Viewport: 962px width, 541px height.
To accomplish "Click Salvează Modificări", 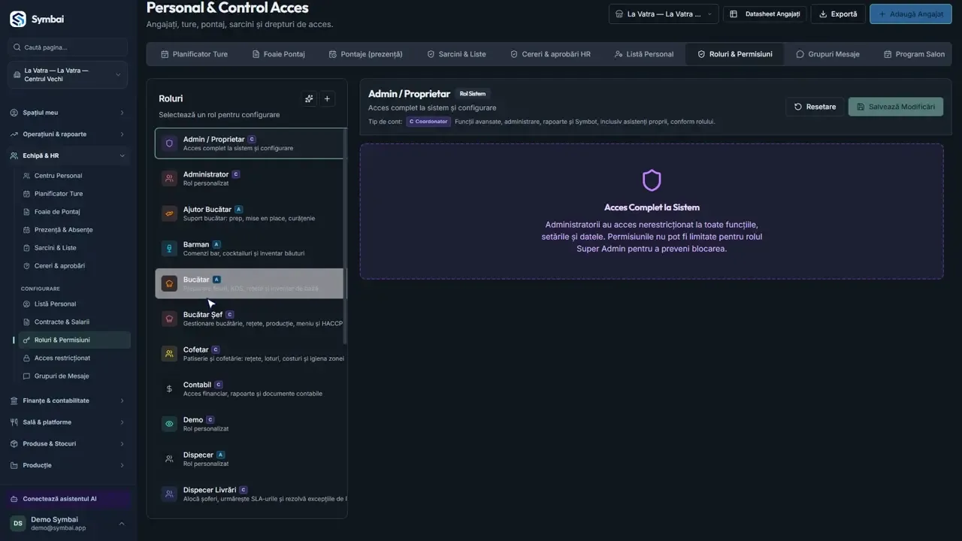I will [896, 107].
